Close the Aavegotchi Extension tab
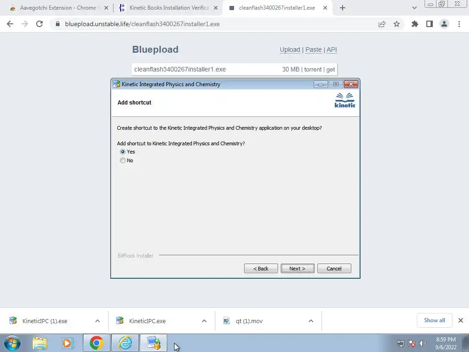This screenshot has height=352, width=469. tap(106, 8)
